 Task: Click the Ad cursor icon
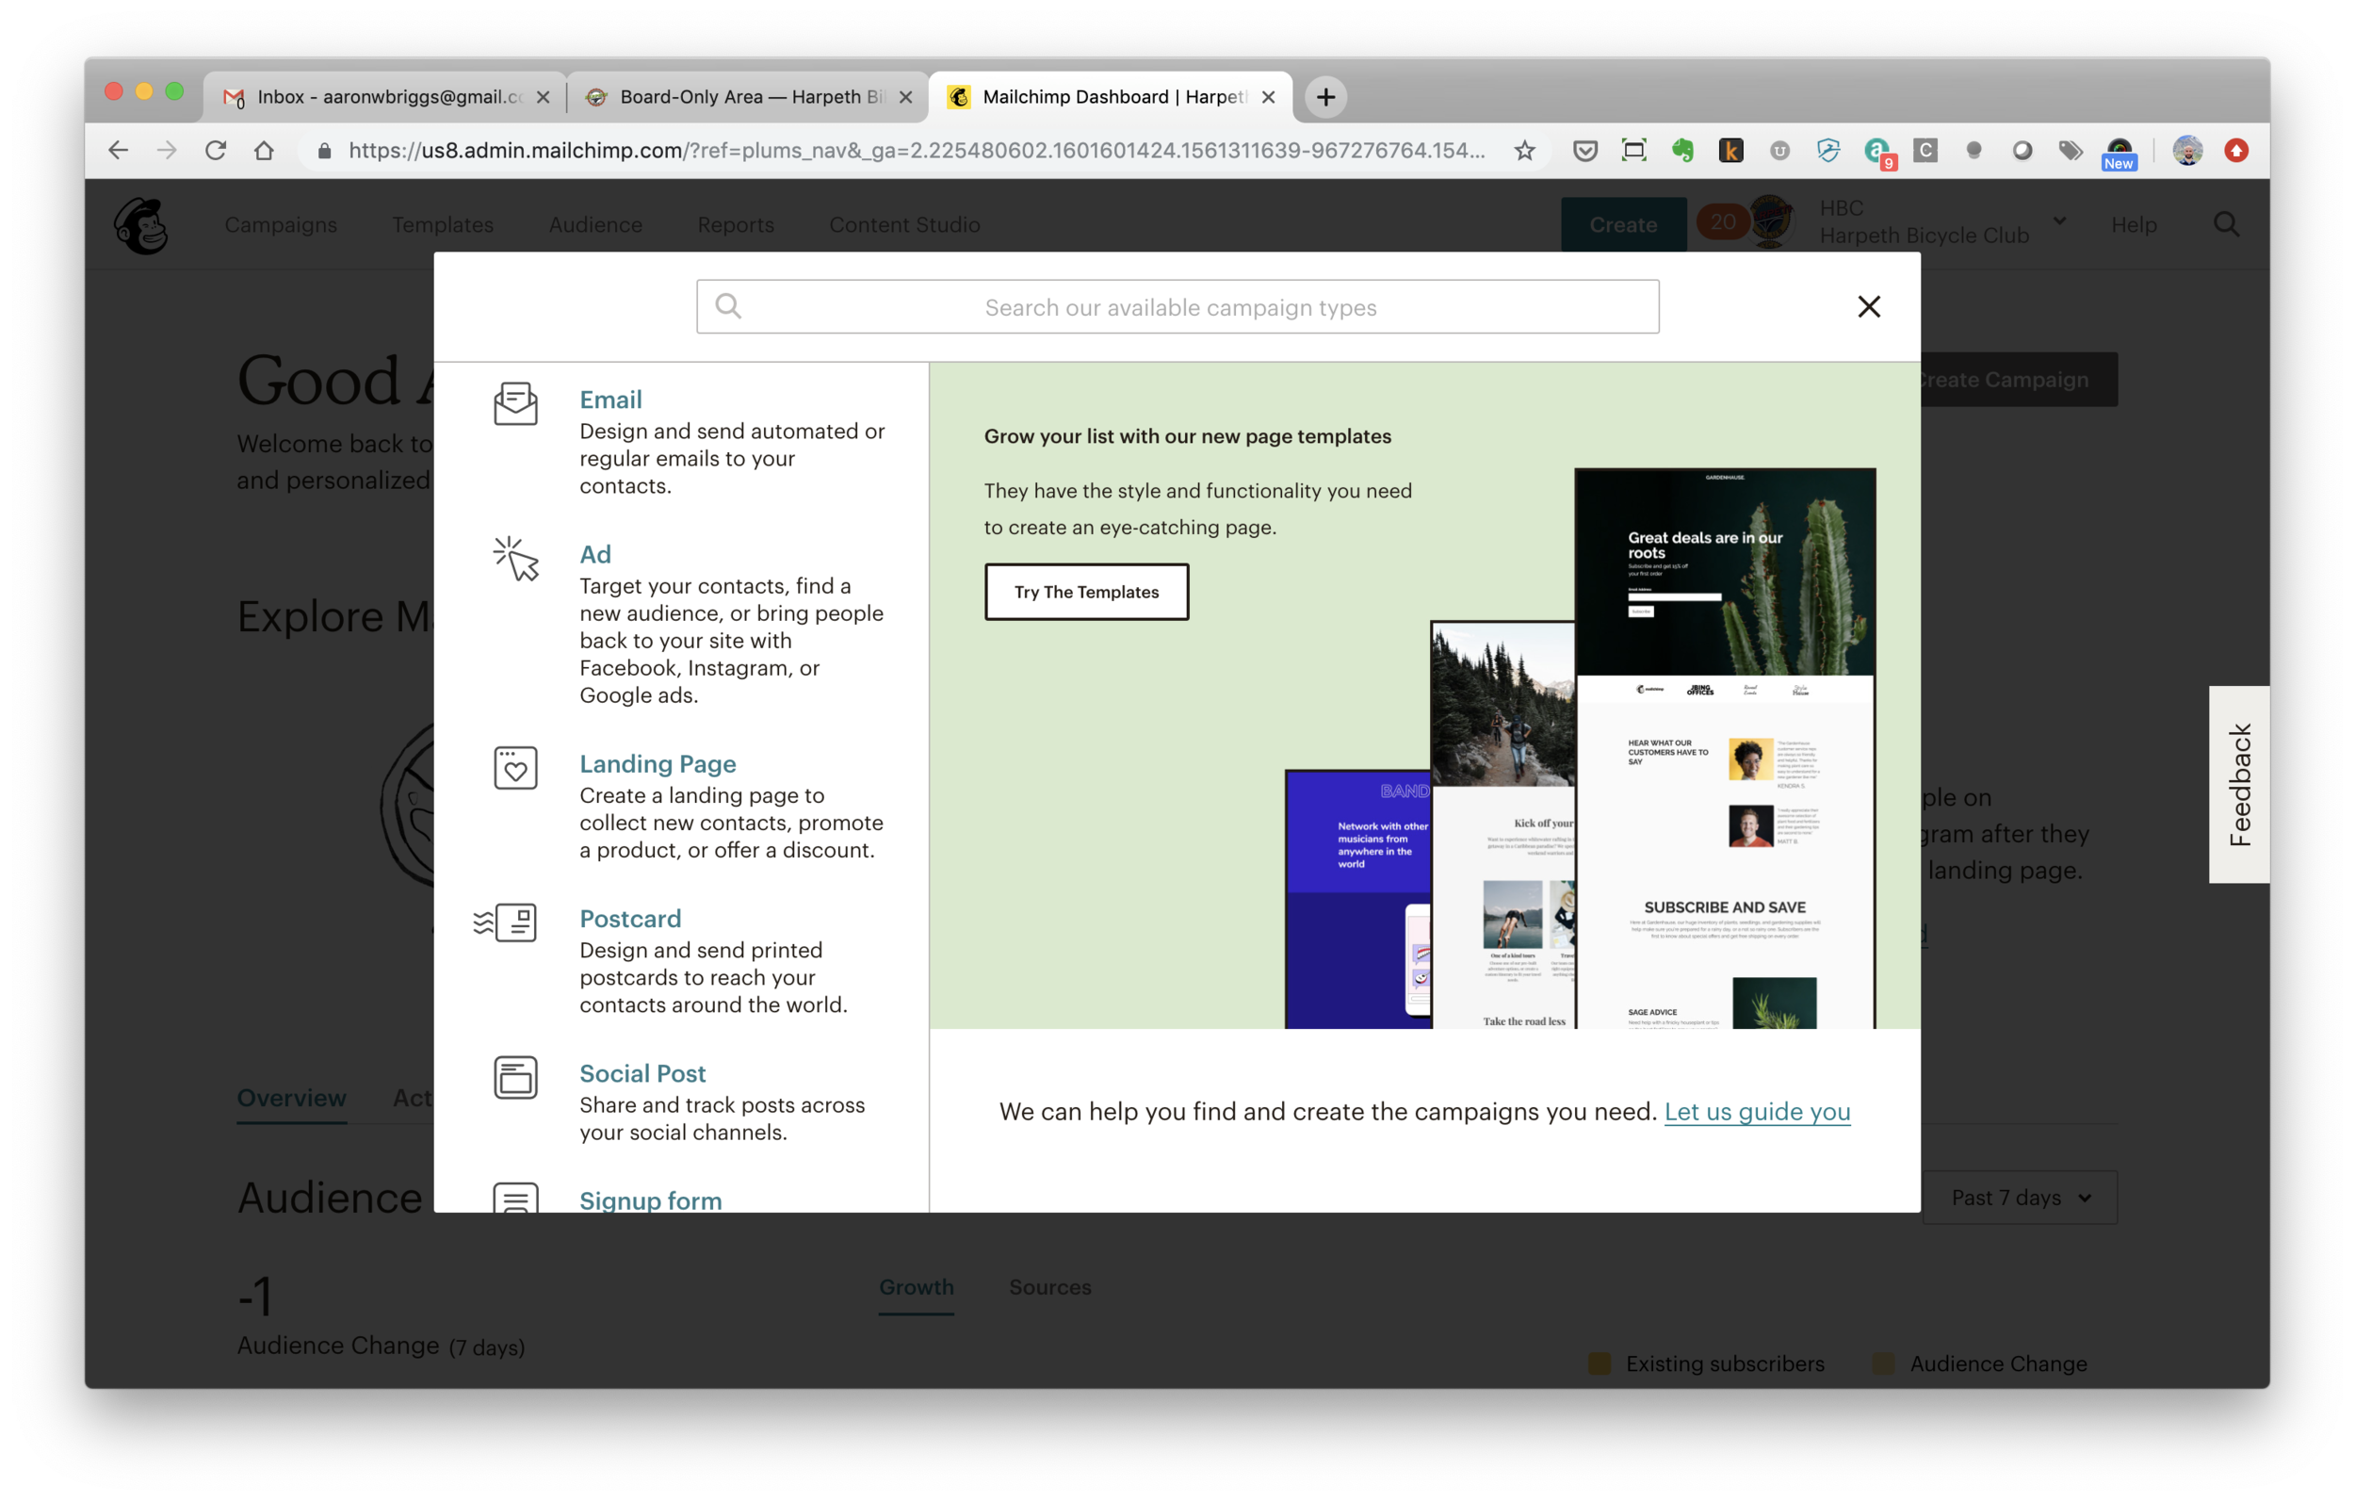pyautogui.click(x=515, y=559)
